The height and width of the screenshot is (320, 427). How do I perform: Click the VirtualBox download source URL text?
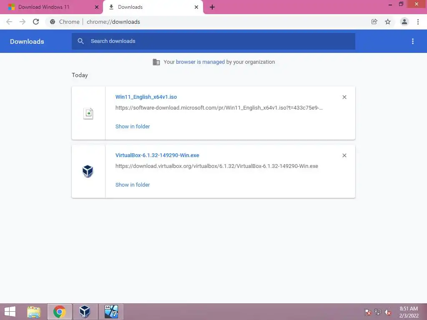pos(217,166)
